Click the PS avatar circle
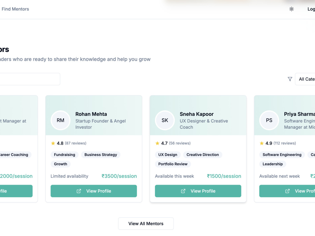315x236 pixels. pos(269,120)
